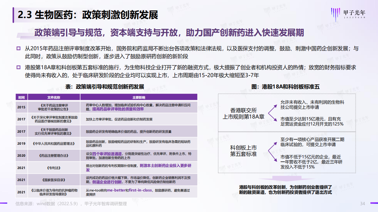Select the 文件名称 column header
Viewport: 378px width, 212px height.
53,97
